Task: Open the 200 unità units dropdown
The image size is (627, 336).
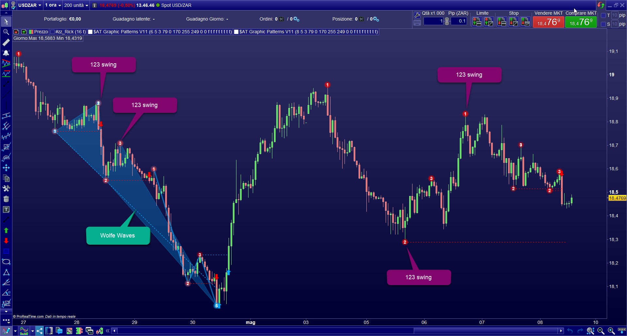Action: [76, 5]
